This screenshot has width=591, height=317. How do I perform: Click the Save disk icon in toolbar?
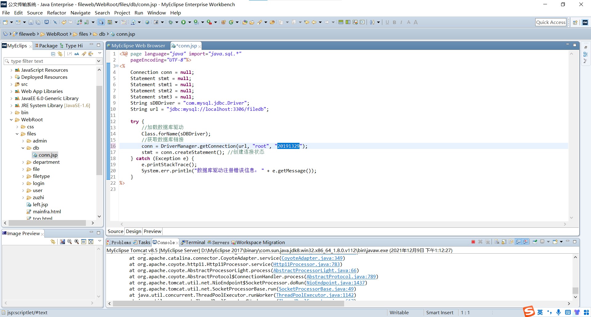pos(31,22)
